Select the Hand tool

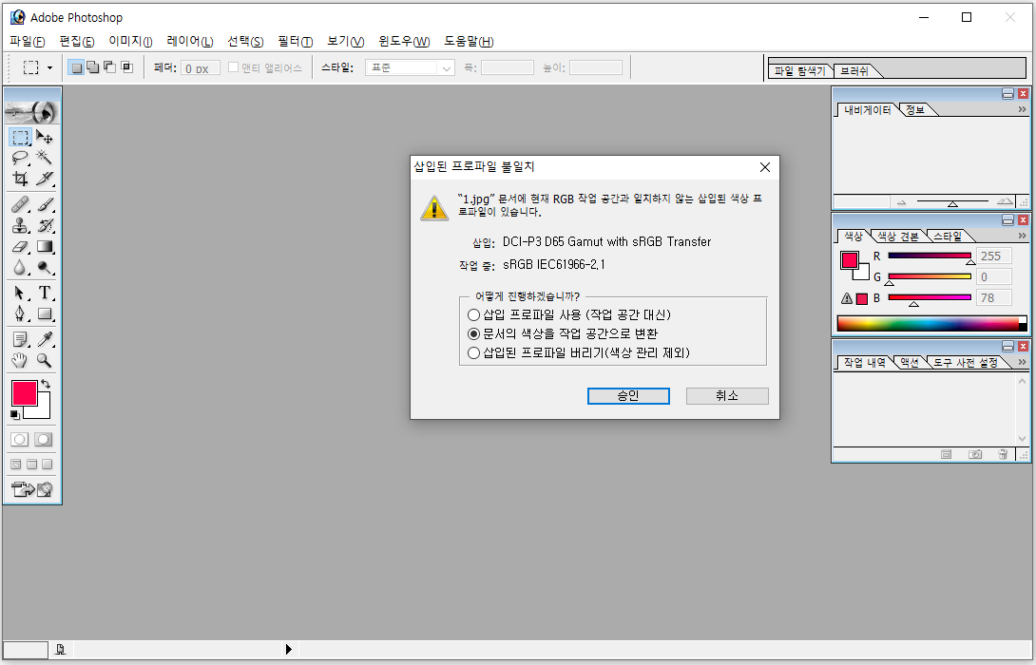tap(21, 360)
